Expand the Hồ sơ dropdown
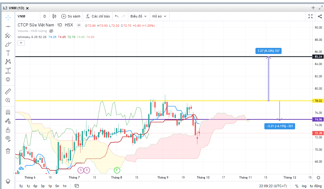 click(159, 16)
